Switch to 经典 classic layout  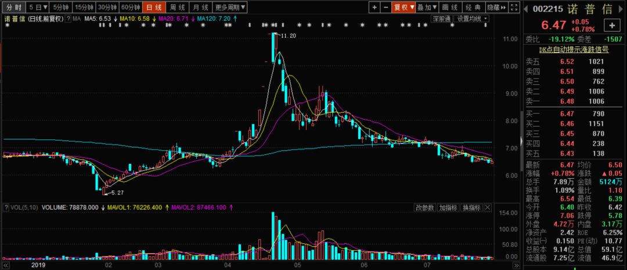click(474, 7)
